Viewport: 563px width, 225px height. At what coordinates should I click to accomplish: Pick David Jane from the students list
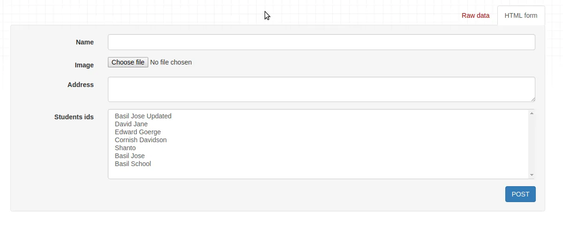pos(131,124)
